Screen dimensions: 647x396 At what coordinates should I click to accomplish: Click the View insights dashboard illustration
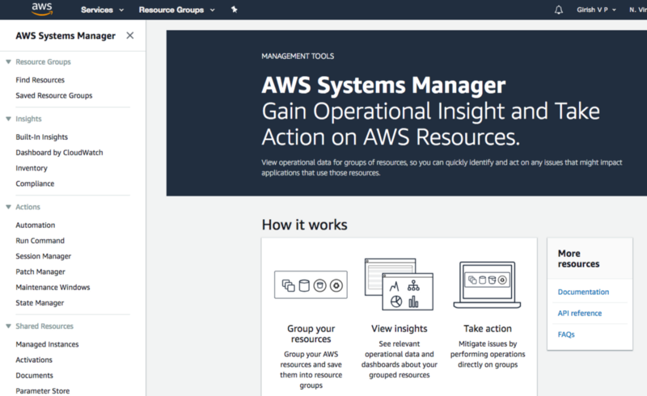[399, 284]
